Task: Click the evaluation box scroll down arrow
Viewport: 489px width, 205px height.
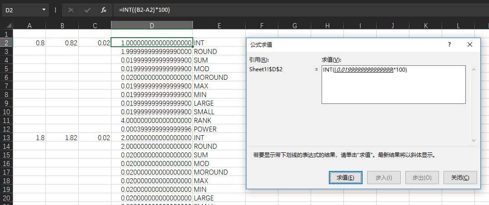Action: coord(473,141)
